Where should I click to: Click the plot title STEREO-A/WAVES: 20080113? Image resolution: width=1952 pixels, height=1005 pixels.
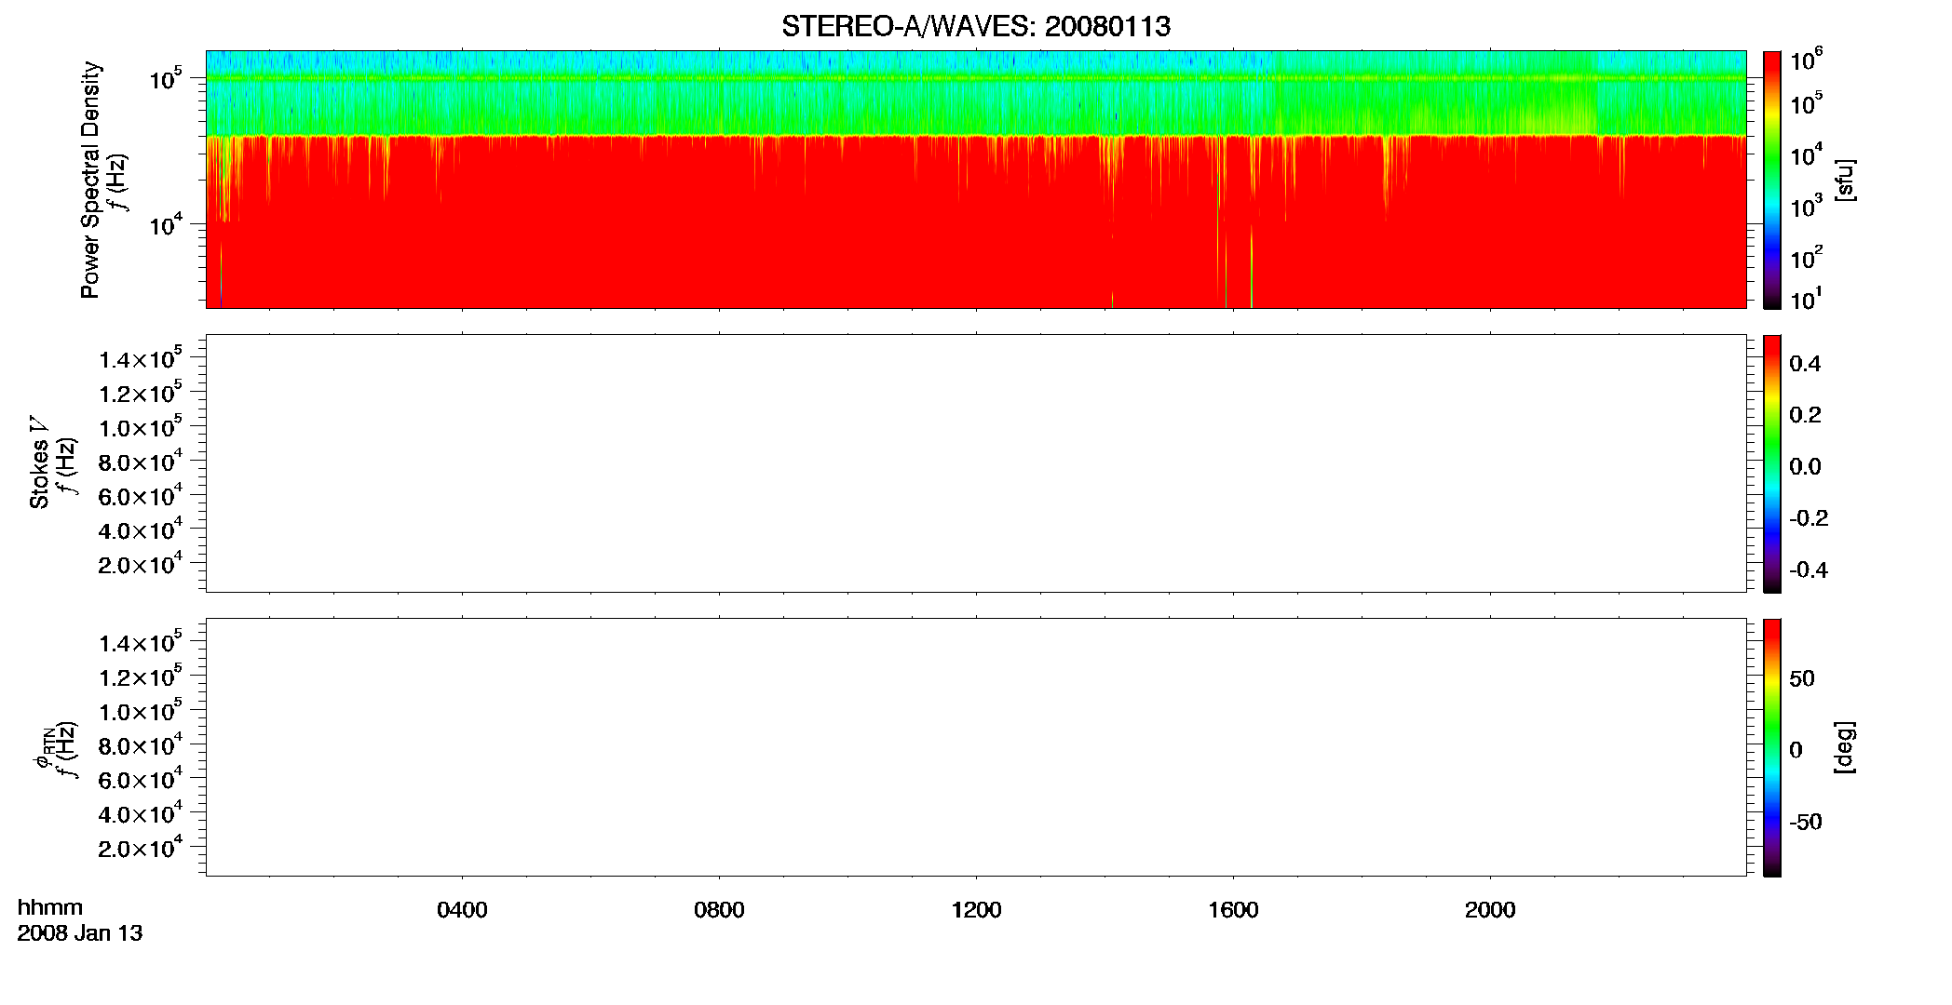976,26
